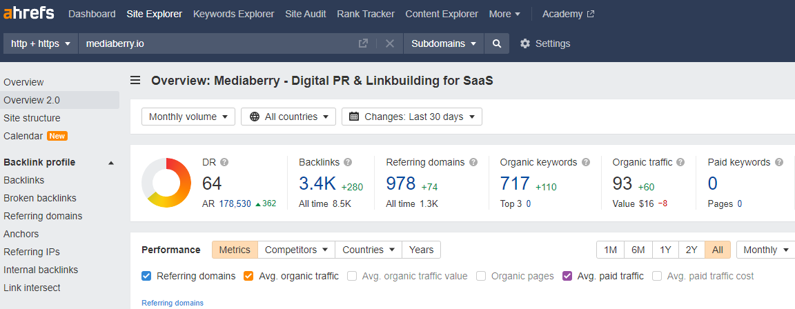Set chart range to 1M
This screenshot has width=795, height=309.
point(611,250)
